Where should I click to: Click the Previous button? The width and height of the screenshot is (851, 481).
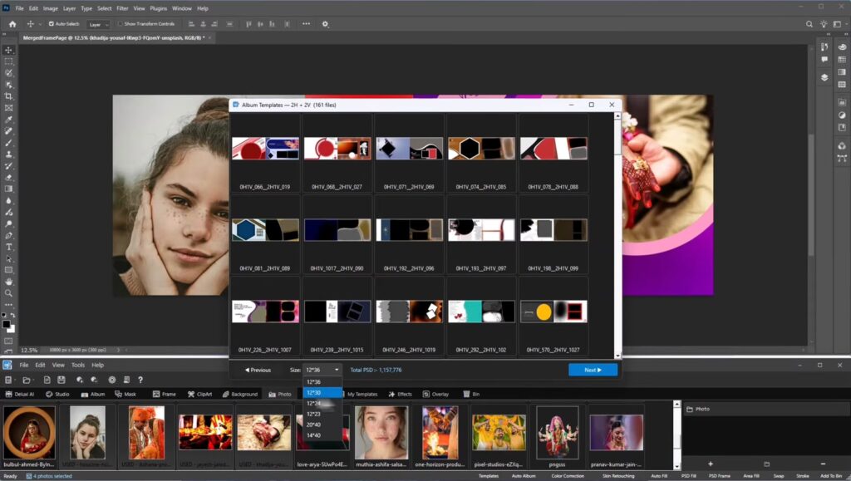coord(258,370)
